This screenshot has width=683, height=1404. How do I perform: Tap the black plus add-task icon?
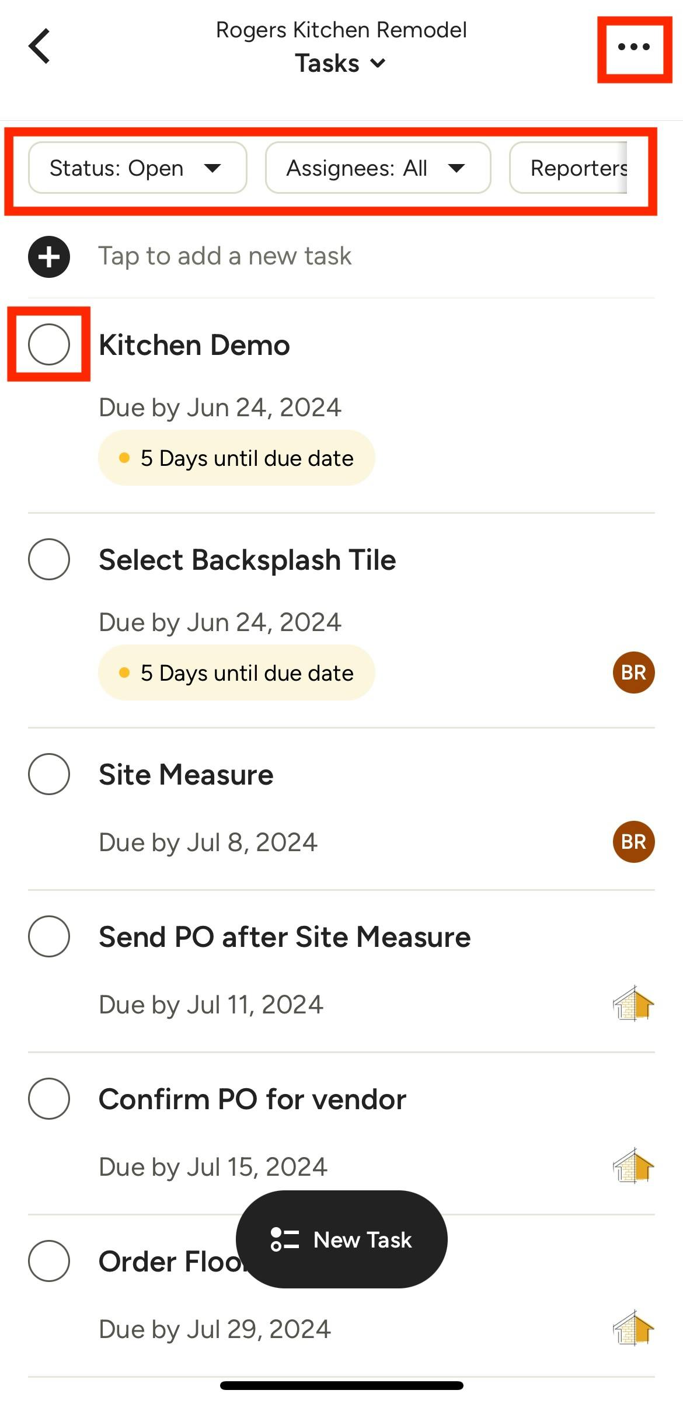point(49,257)
